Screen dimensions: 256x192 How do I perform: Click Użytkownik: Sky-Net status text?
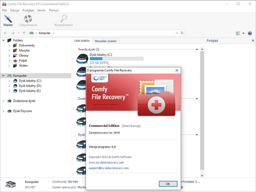coord(65,182)
